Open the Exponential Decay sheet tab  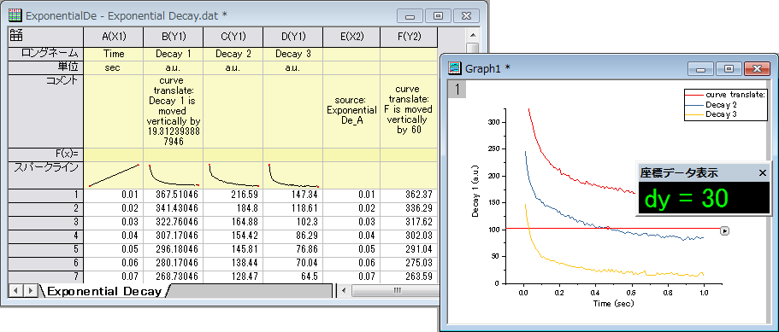[105, 291]
